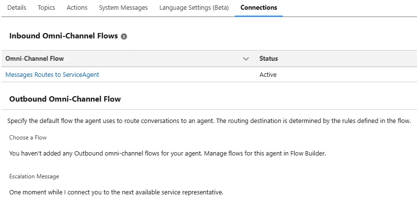Select the System Messages tab
This screenshot has height=209, width=417.
point(123,8)
